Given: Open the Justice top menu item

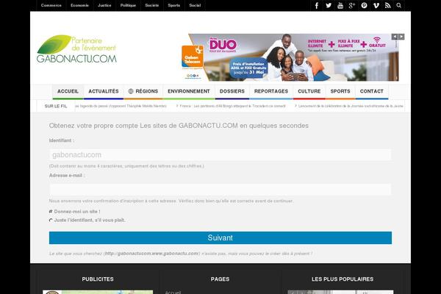Looking at the screenshot, I should coord(104,5).
